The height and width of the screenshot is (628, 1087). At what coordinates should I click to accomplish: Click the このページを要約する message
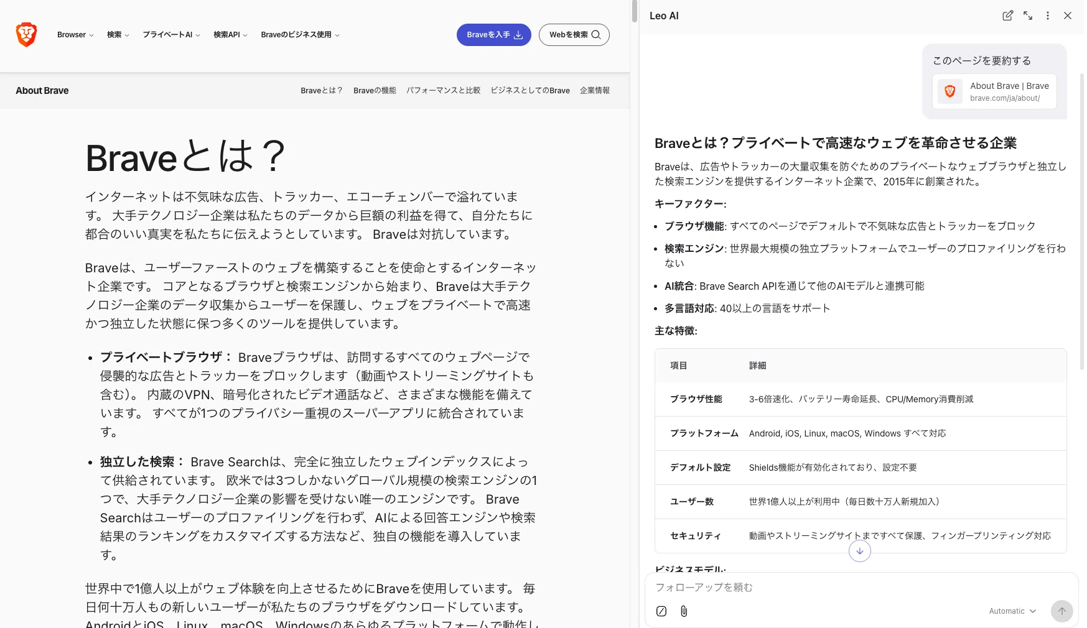point(982,61)
